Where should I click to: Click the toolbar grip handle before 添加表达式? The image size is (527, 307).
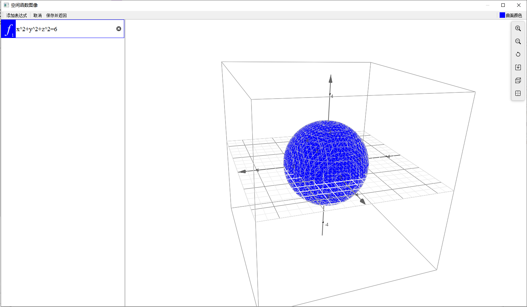(3, 15)
